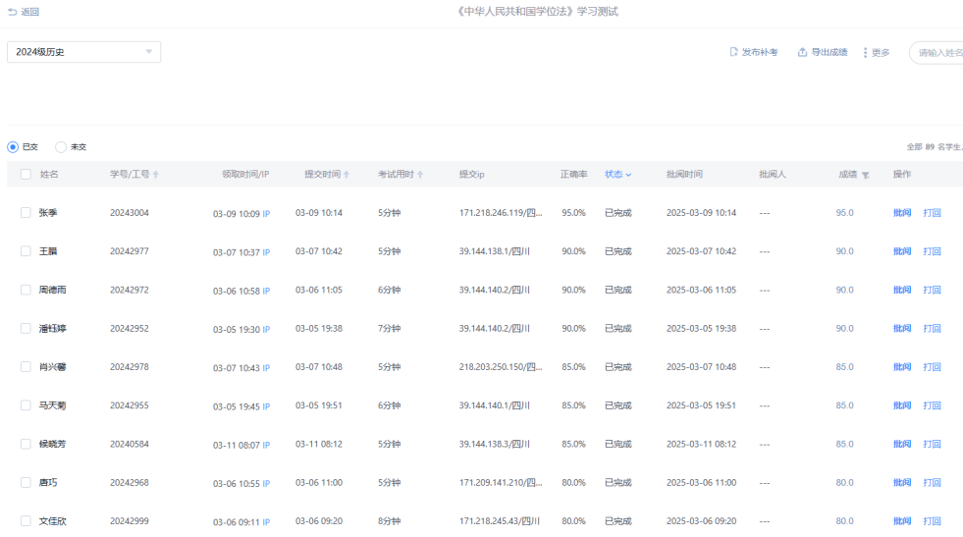View IP link for 潘钰婷's 领取时间
The height and width of the screenshot is (537, 963).
(266, 330)
